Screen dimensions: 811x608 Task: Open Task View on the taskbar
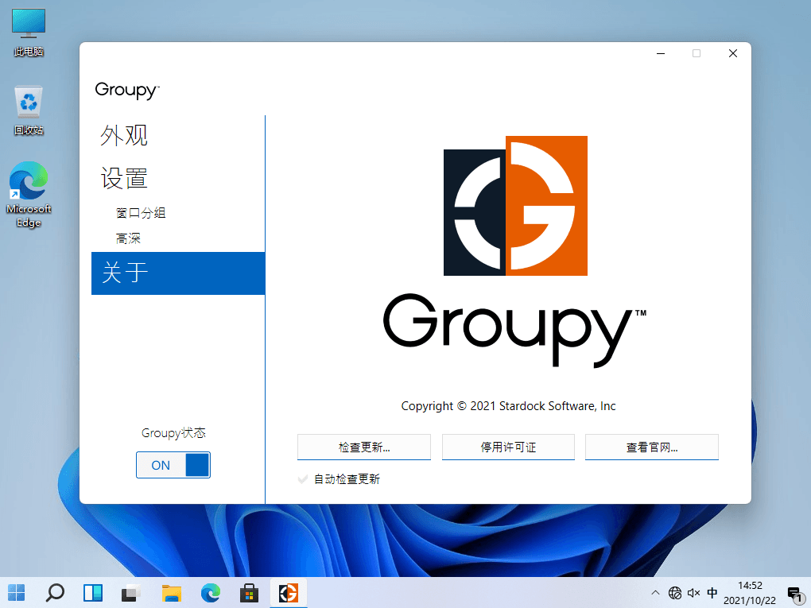click(131, 592)
